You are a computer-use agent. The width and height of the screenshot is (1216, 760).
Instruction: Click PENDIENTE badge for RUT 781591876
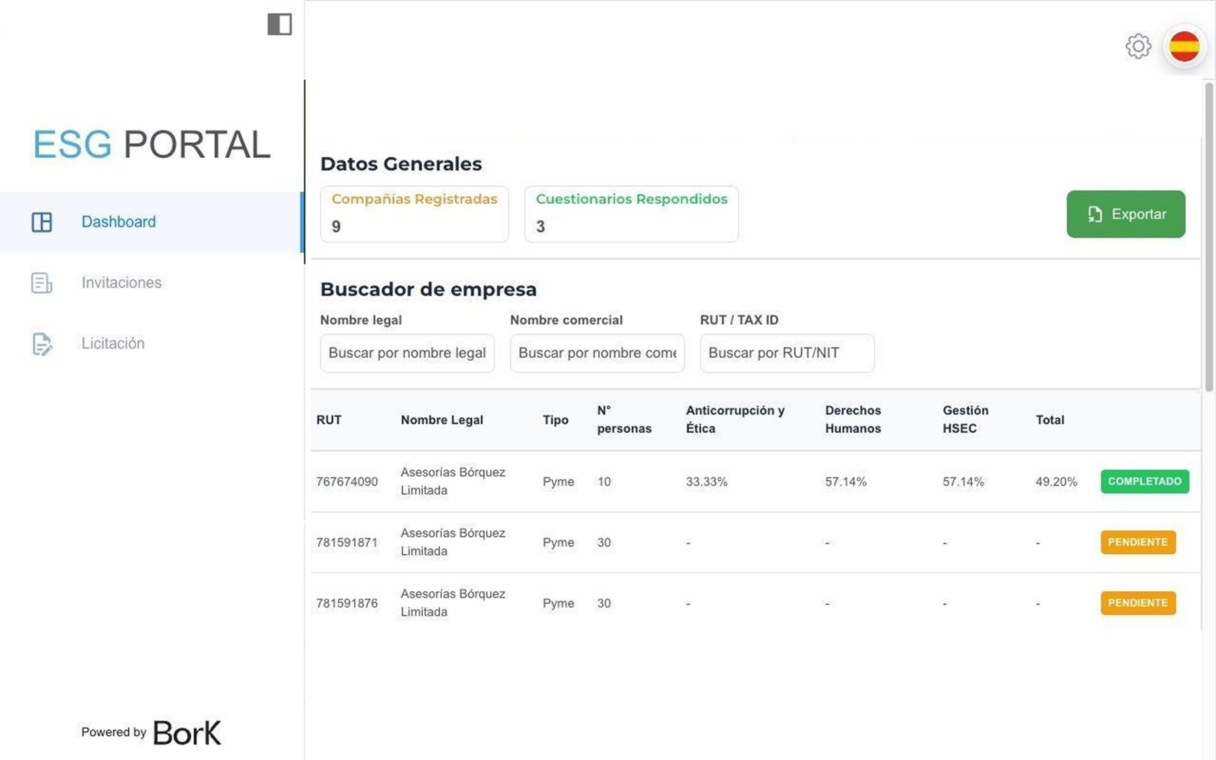coord(1138,603)
